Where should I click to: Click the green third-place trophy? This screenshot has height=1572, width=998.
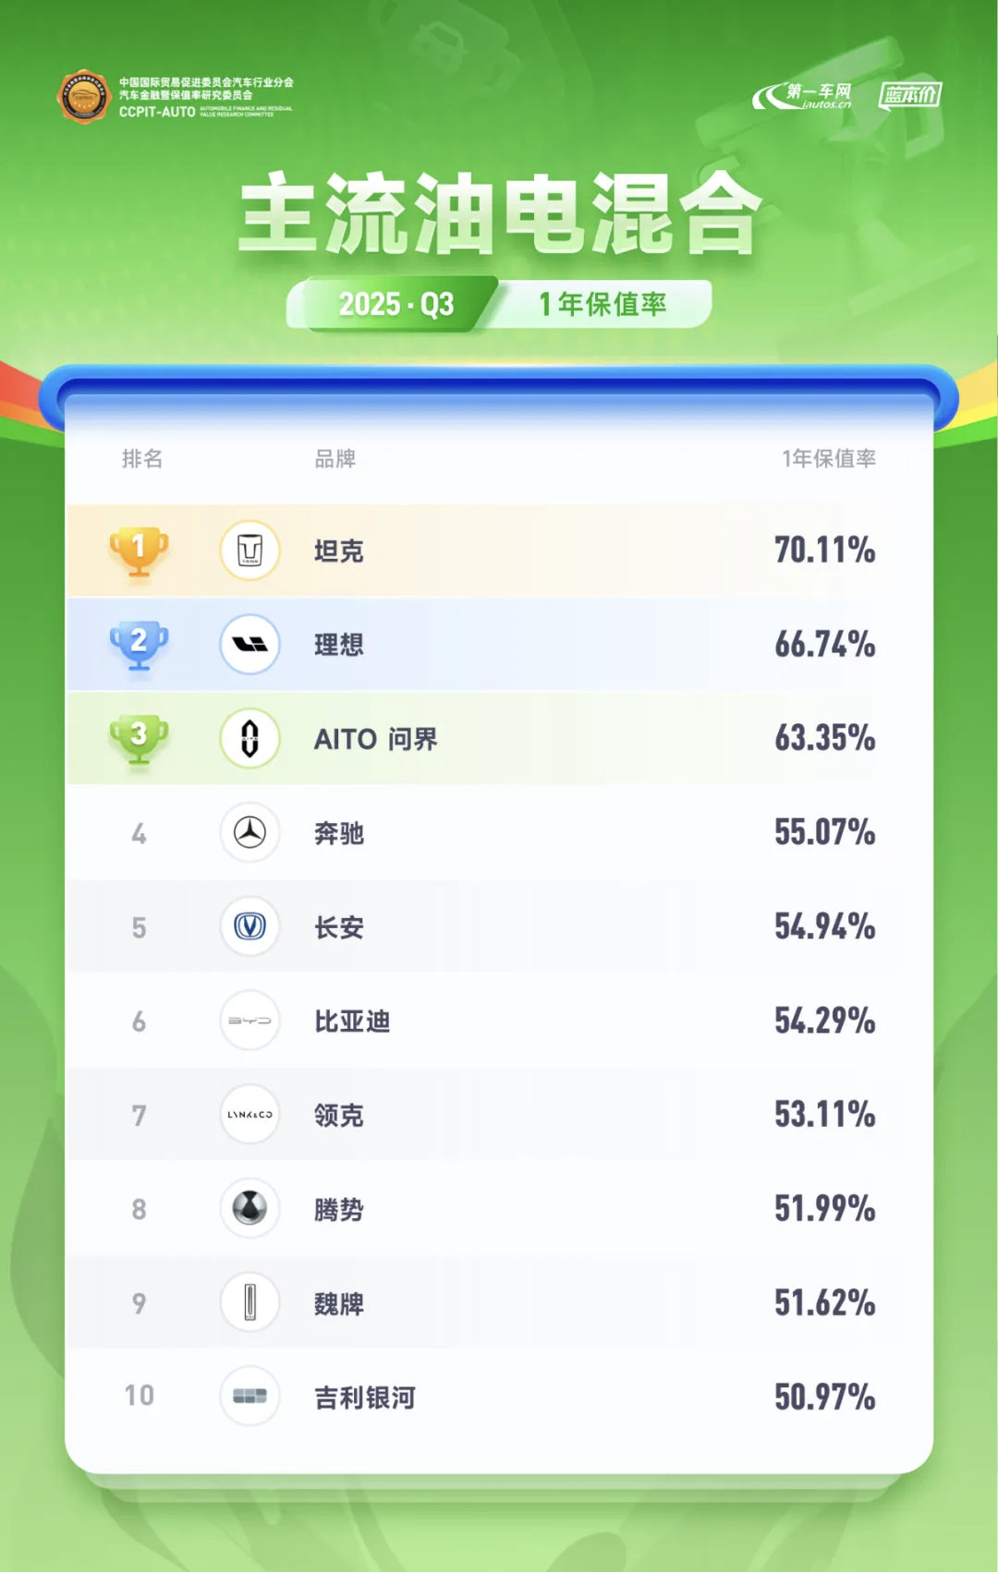[139, 739]
